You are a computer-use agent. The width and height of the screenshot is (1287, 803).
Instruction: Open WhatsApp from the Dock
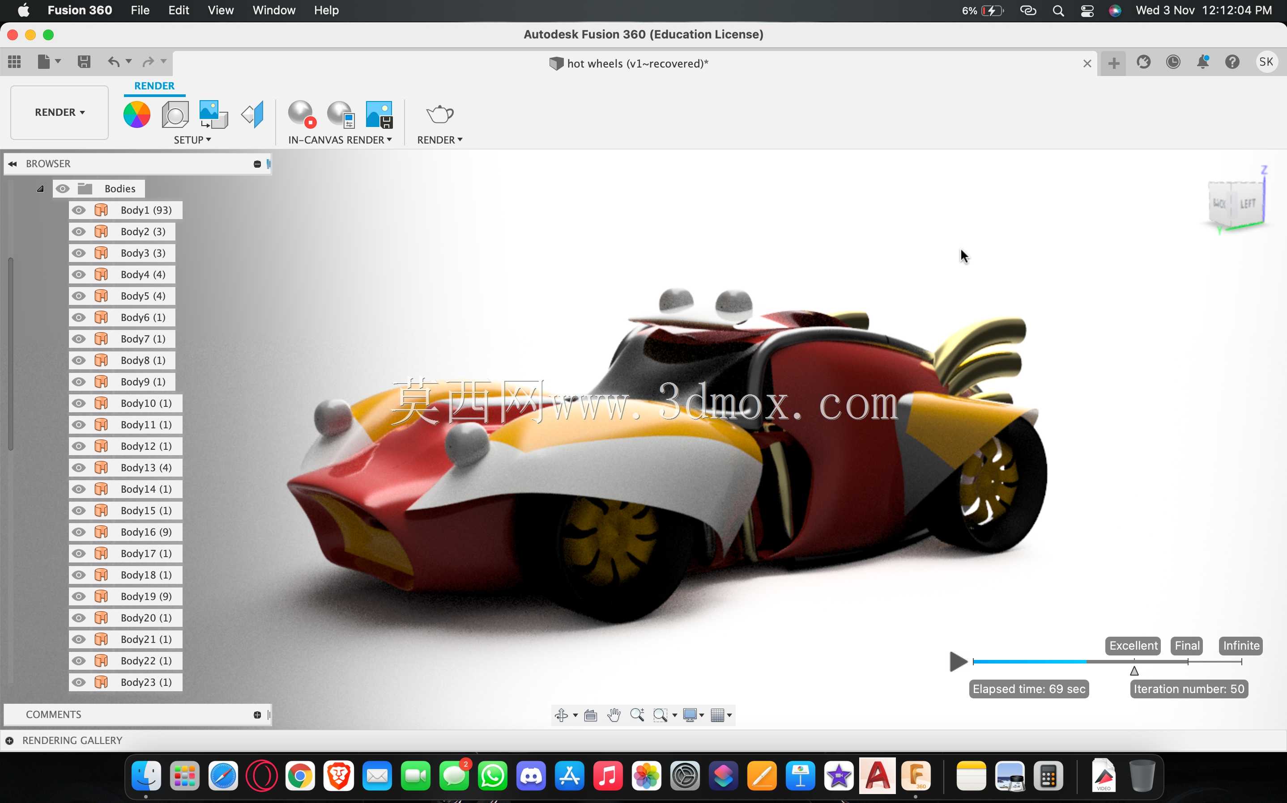point(493,776)
